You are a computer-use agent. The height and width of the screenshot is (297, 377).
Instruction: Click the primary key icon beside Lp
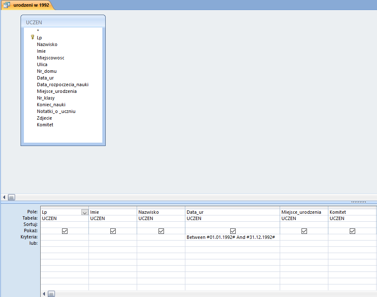click(32, 37)
